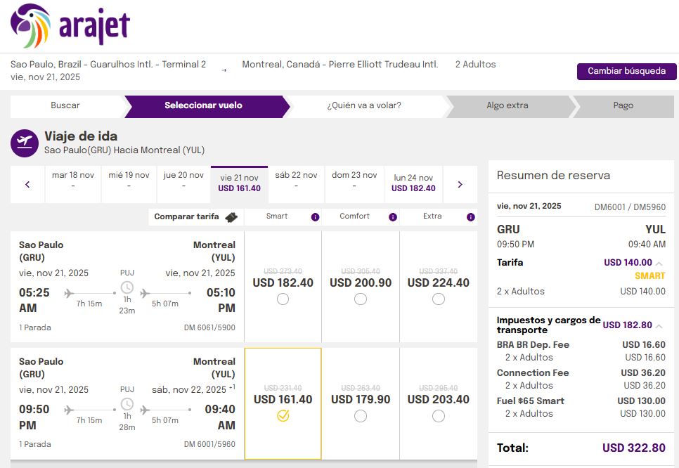Click the Comparar tarifa ticket icon
This screenshot has width=679, height=468.
coord(231,217)
